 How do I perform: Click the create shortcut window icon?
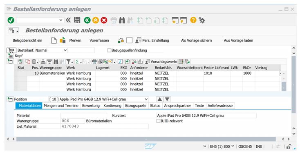[183, 20]
